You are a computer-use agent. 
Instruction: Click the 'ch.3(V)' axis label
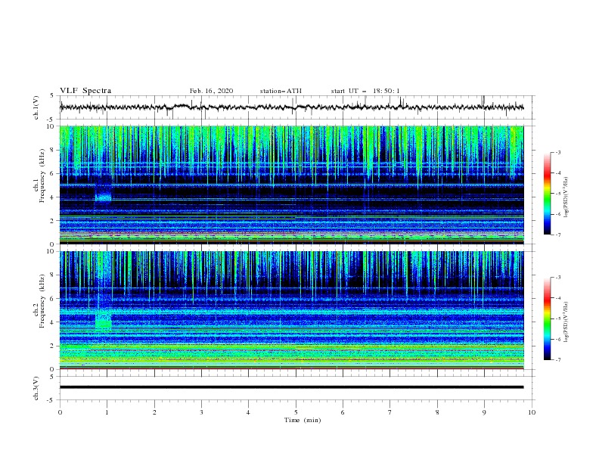[36, 388]
